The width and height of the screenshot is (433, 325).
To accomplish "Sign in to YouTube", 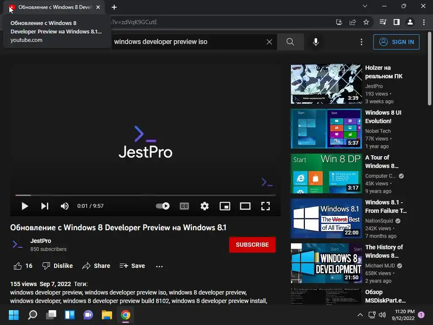I will (396, 42).
